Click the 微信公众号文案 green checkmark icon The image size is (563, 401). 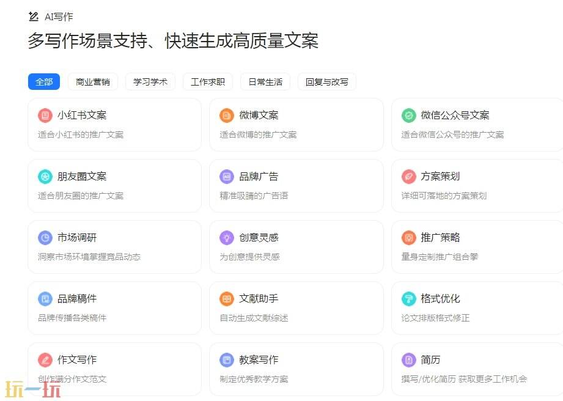coord(408,115)
